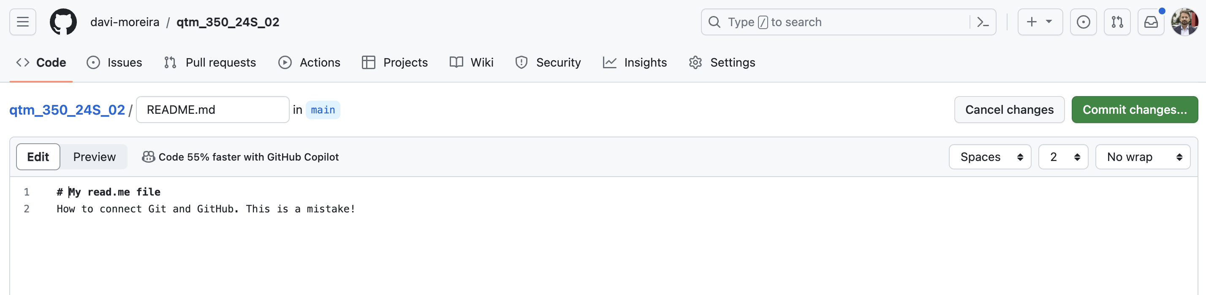Viewport: 1206px width, 295px height.
Task: Click the Commit changes button
Action: pyautogui.click(x=1134, y=110)
